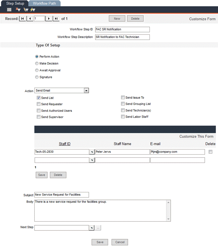The height and width of the screenshot is (247, 218).
Task: Switch to the Step Setup tab
Action: [x=15, y=3]
